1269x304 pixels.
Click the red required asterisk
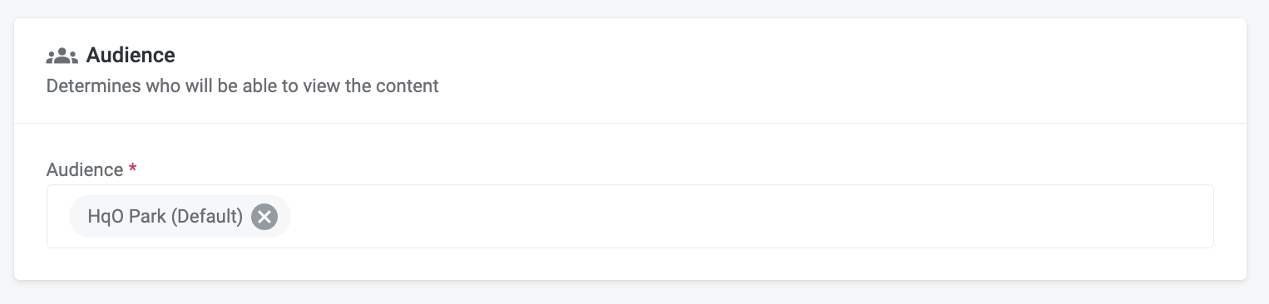[x=132, y=169]
